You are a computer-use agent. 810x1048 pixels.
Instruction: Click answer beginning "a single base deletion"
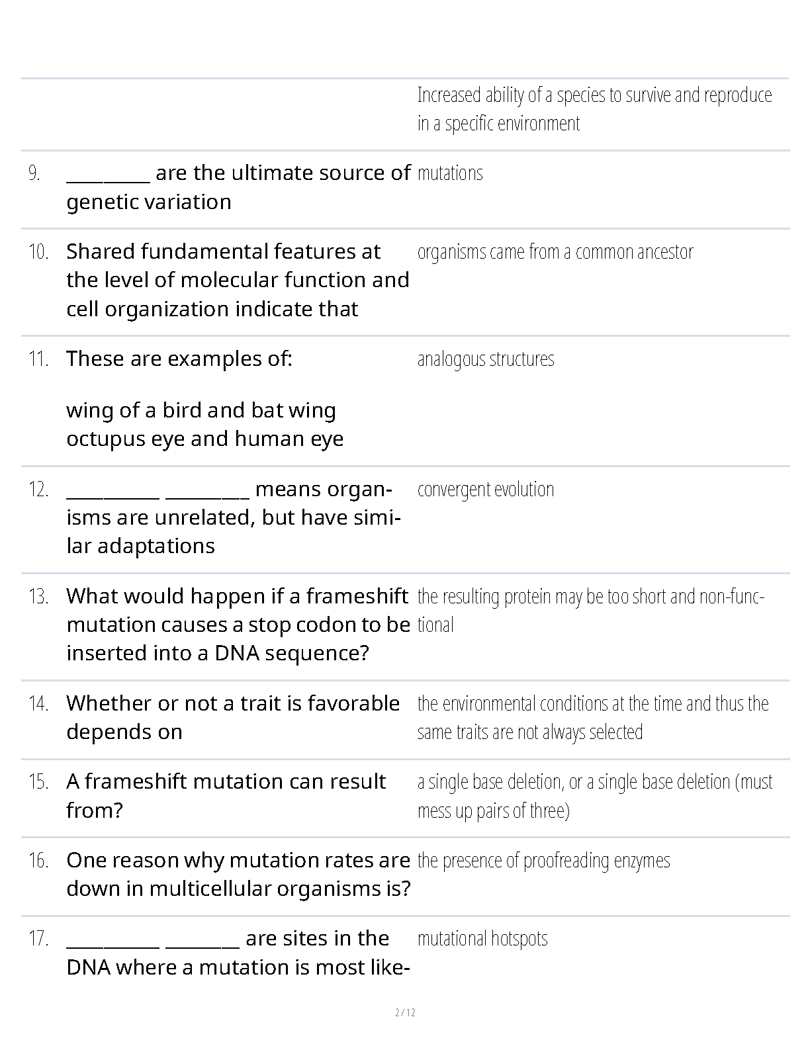click(594, 796)
